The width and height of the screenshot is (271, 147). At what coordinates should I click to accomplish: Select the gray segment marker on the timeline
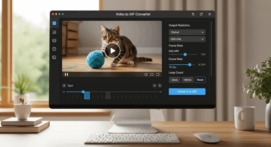[x=108, y=95]
